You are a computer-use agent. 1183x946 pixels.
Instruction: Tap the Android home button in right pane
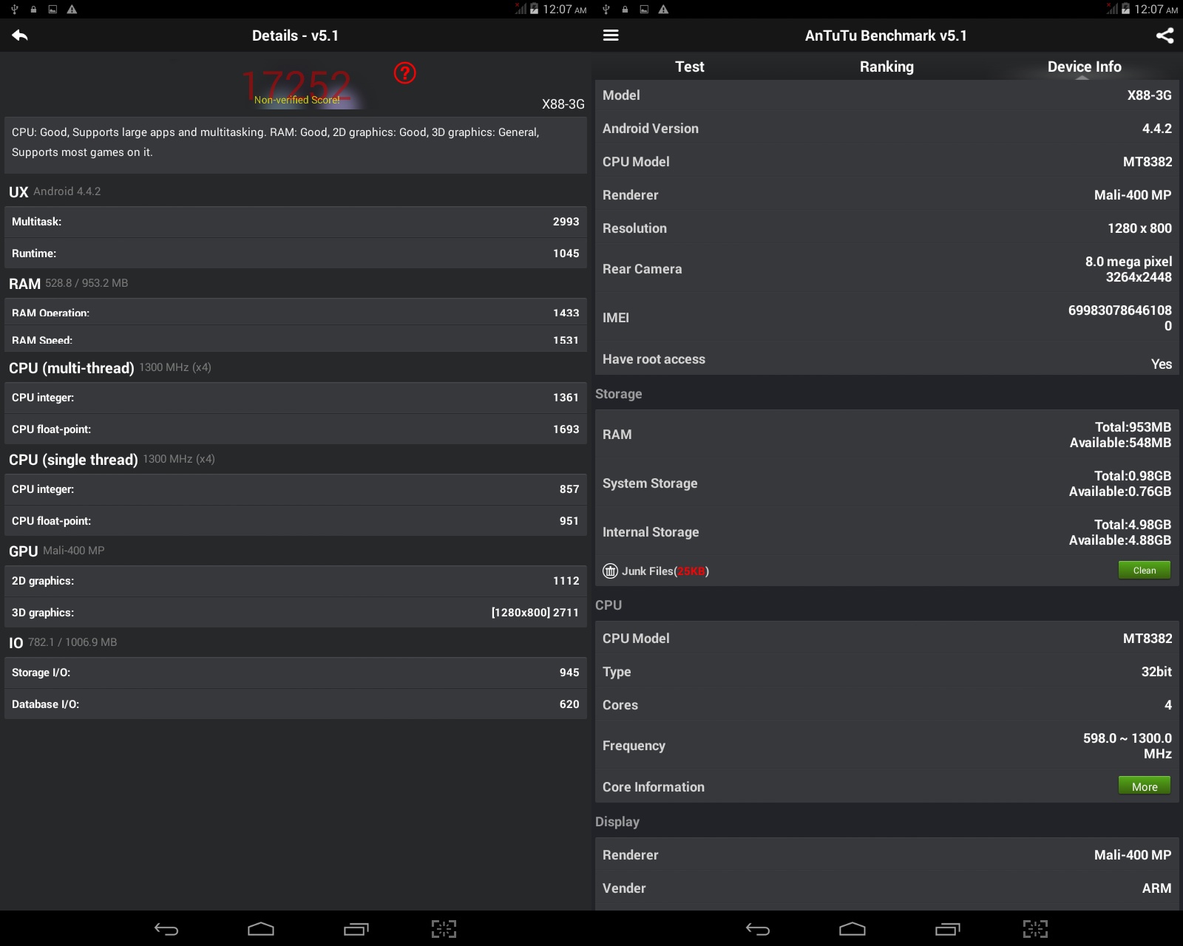point(852,929)
